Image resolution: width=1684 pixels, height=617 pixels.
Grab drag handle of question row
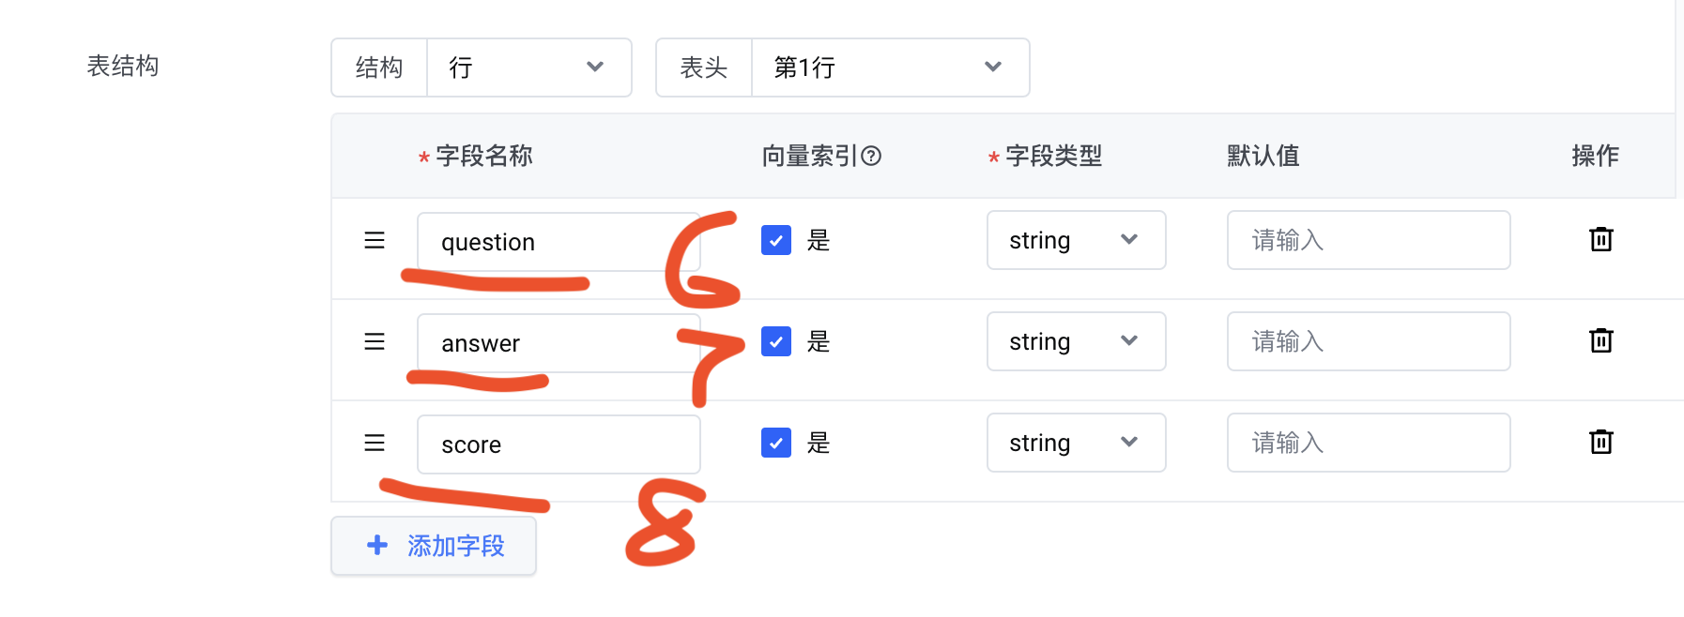pyautogui.click(x=375, y=241)
